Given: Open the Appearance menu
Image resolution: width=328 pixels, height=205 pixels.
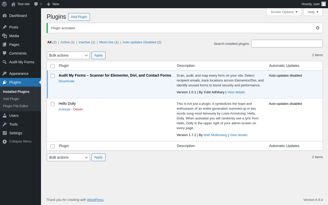Looking at the screenshot, I should pos(20,74).
